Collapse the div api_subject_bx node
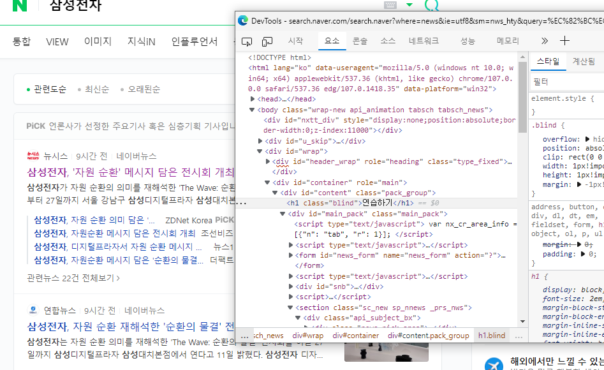Viewport: 604px width, 370px height. tap(298, 318)
